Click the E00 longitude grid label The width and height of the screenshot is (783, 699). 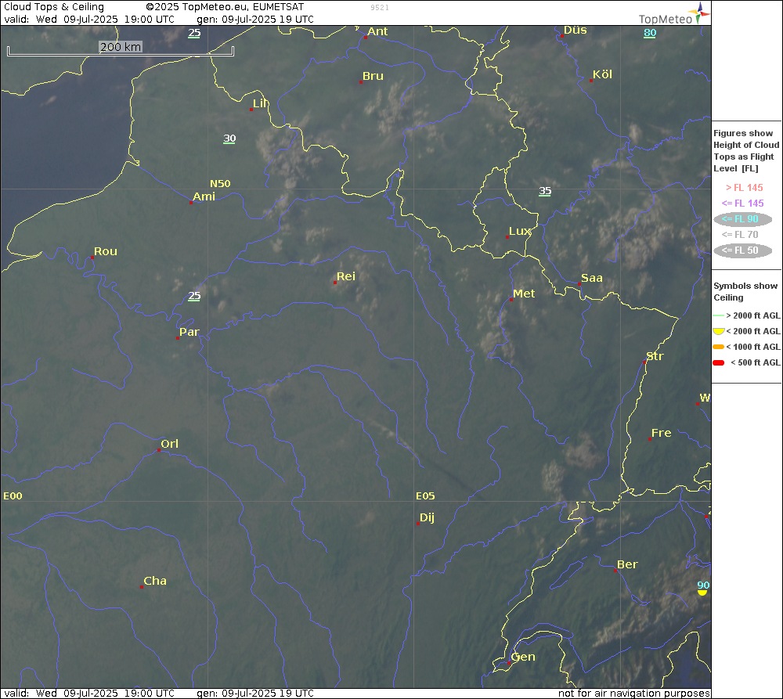pyautogui.click(x=13, y=495)
